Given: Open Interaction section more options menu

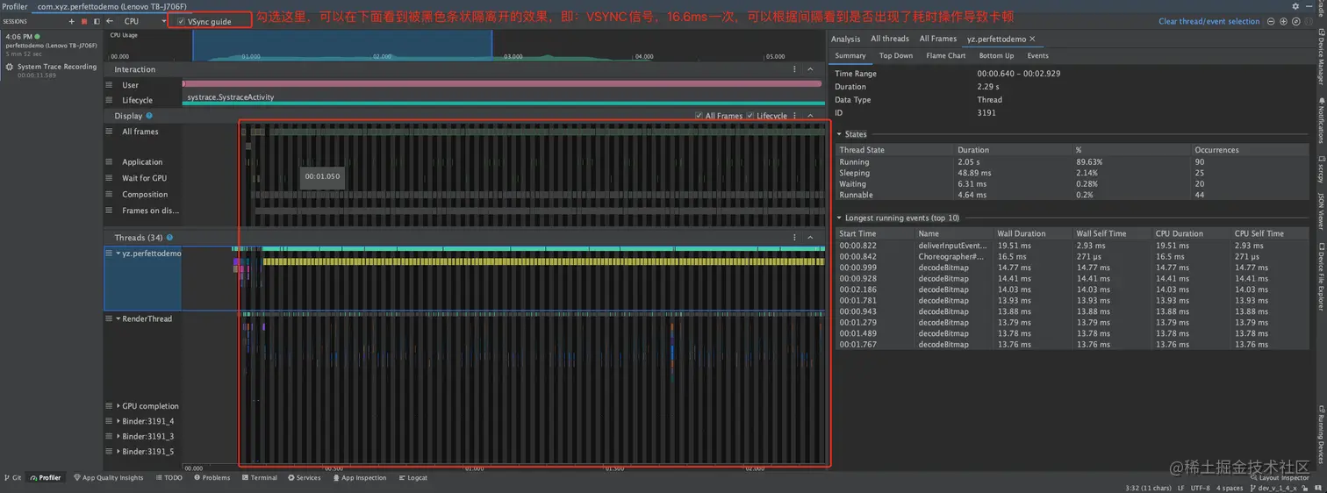Looking at the screenshot, I should pyautogui.click(x=795, y=69).
